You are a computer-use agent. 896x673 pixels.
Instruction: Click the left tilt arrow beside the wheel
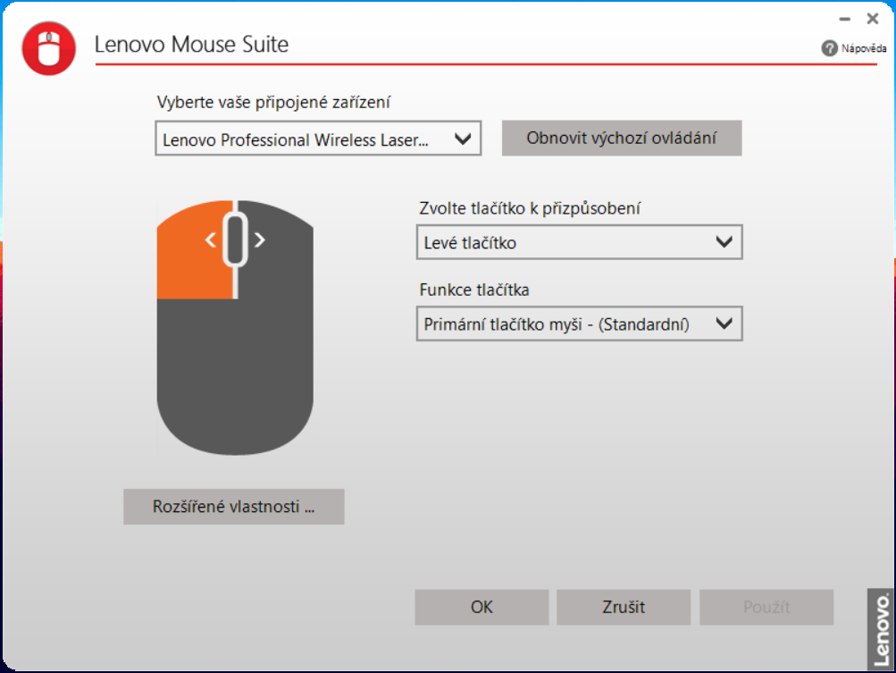[212, 240]
